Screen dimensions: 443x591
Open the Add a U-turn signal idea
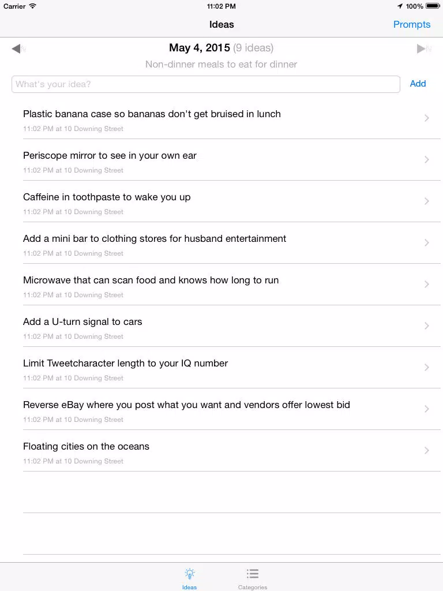tap(232, 326)
